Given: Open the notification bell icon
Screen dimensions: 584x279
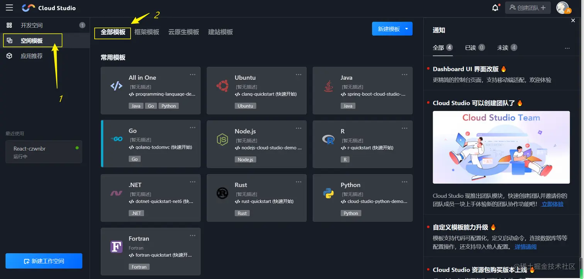Looking at the screenshot, I should tap(495, 8).
